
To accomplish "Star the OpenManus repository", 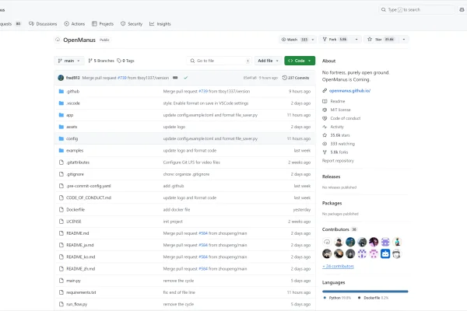I will 381,40.
